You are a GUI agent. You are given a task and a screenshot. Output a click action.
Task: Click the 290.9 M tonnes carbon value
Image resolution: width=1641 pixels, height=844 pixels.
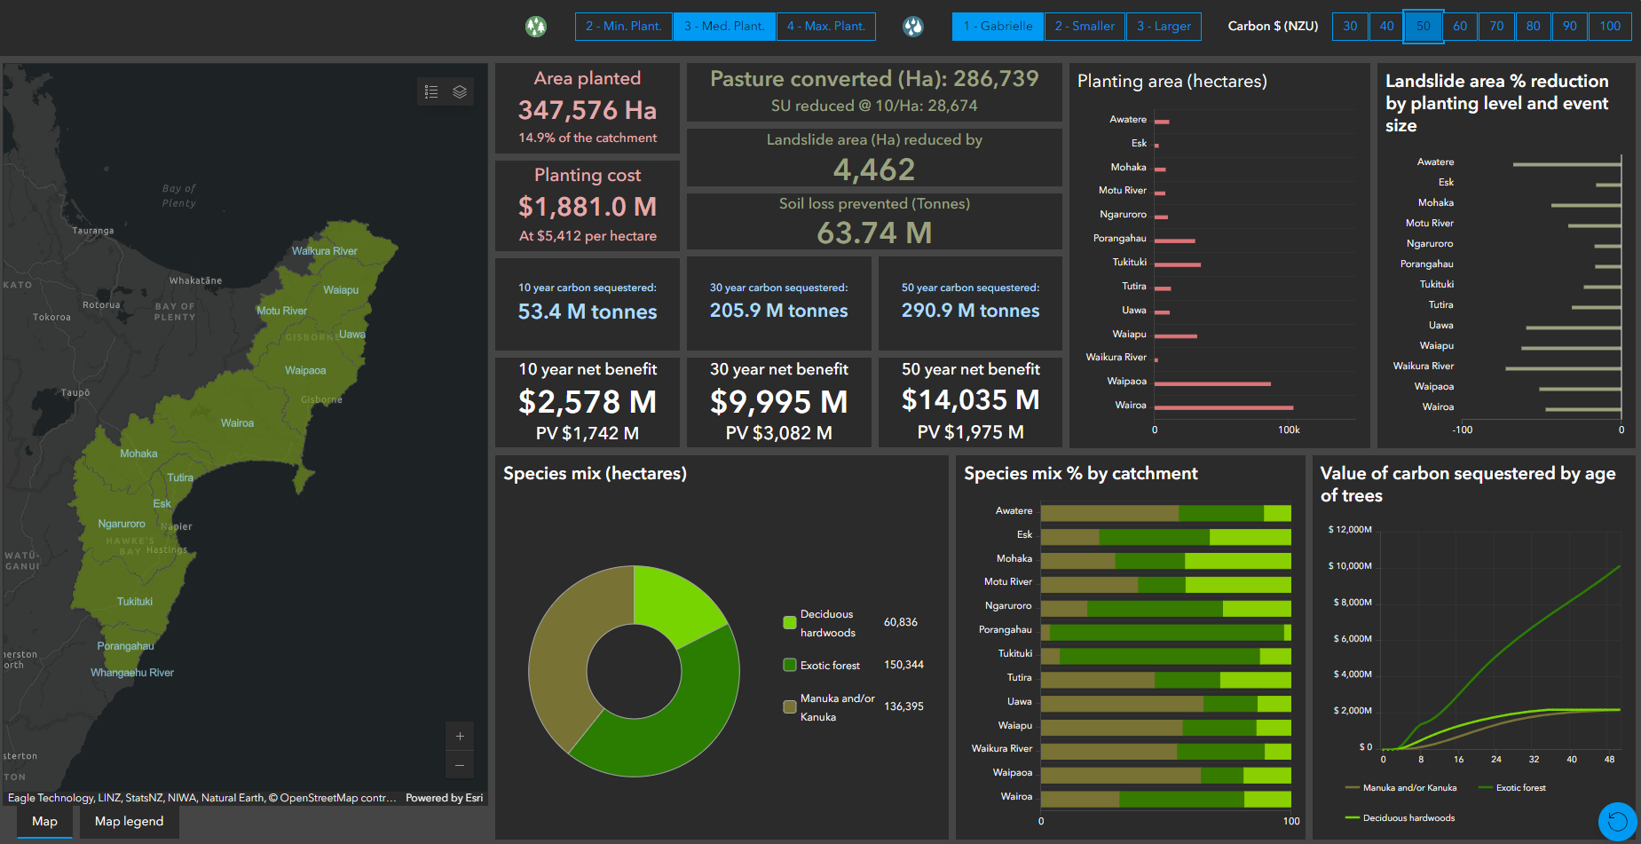[971, 311]
